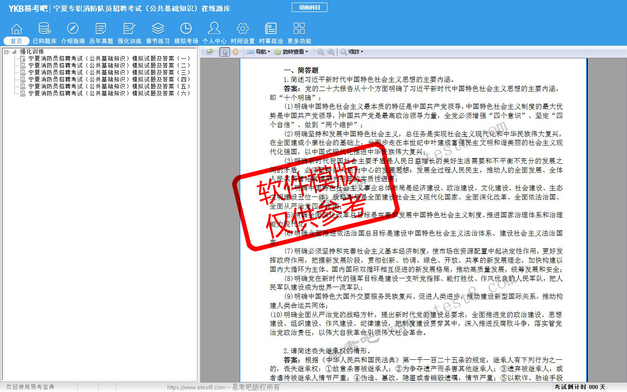Image resolution: width=627 pixels, height=392 pixels.
Task: Select 模拟试题及答案（三）in tree
Action: point(109,72)
